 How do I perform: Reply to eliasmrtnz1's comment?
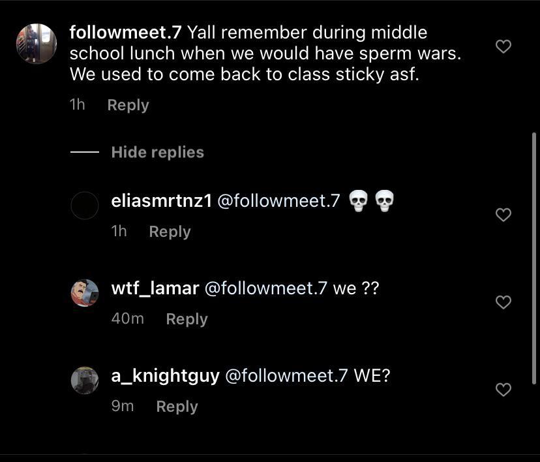[170, 232]
